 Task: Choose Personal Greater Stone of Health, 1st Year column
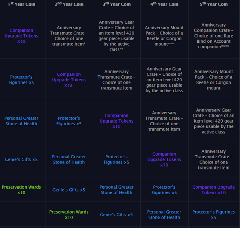point(21,121)
